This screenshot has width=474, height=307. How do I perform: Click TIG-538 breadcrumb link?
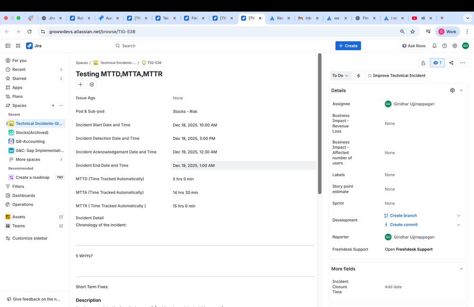point(154,63)
